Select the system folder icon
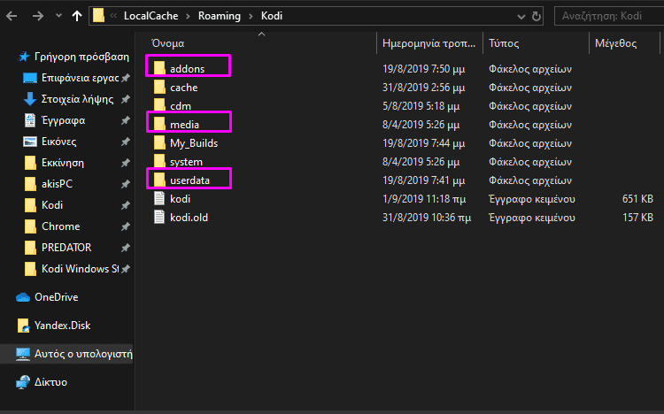This screenshot has width=664, height=414. point(159,161)
